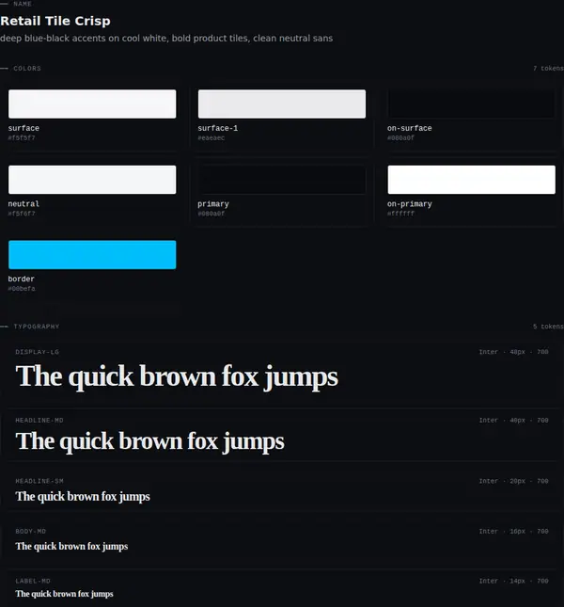
Task: Click the hex code under primary label
Action: tap(211, 214)
